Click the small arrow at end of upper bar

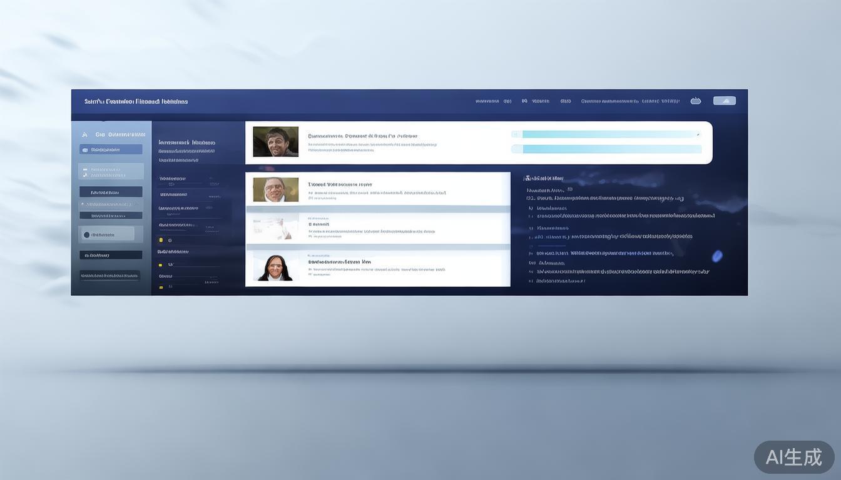click(698, 134)
